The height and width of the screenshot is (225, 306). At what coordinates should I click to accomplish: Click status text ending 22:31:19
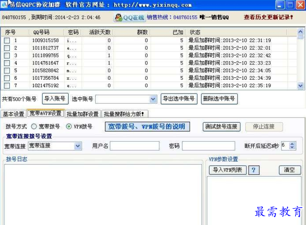tap(229, 40)
